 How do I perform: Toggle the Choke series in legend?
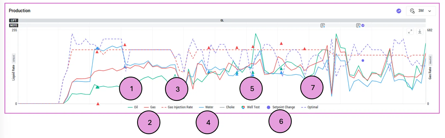(x=227, y=107)
